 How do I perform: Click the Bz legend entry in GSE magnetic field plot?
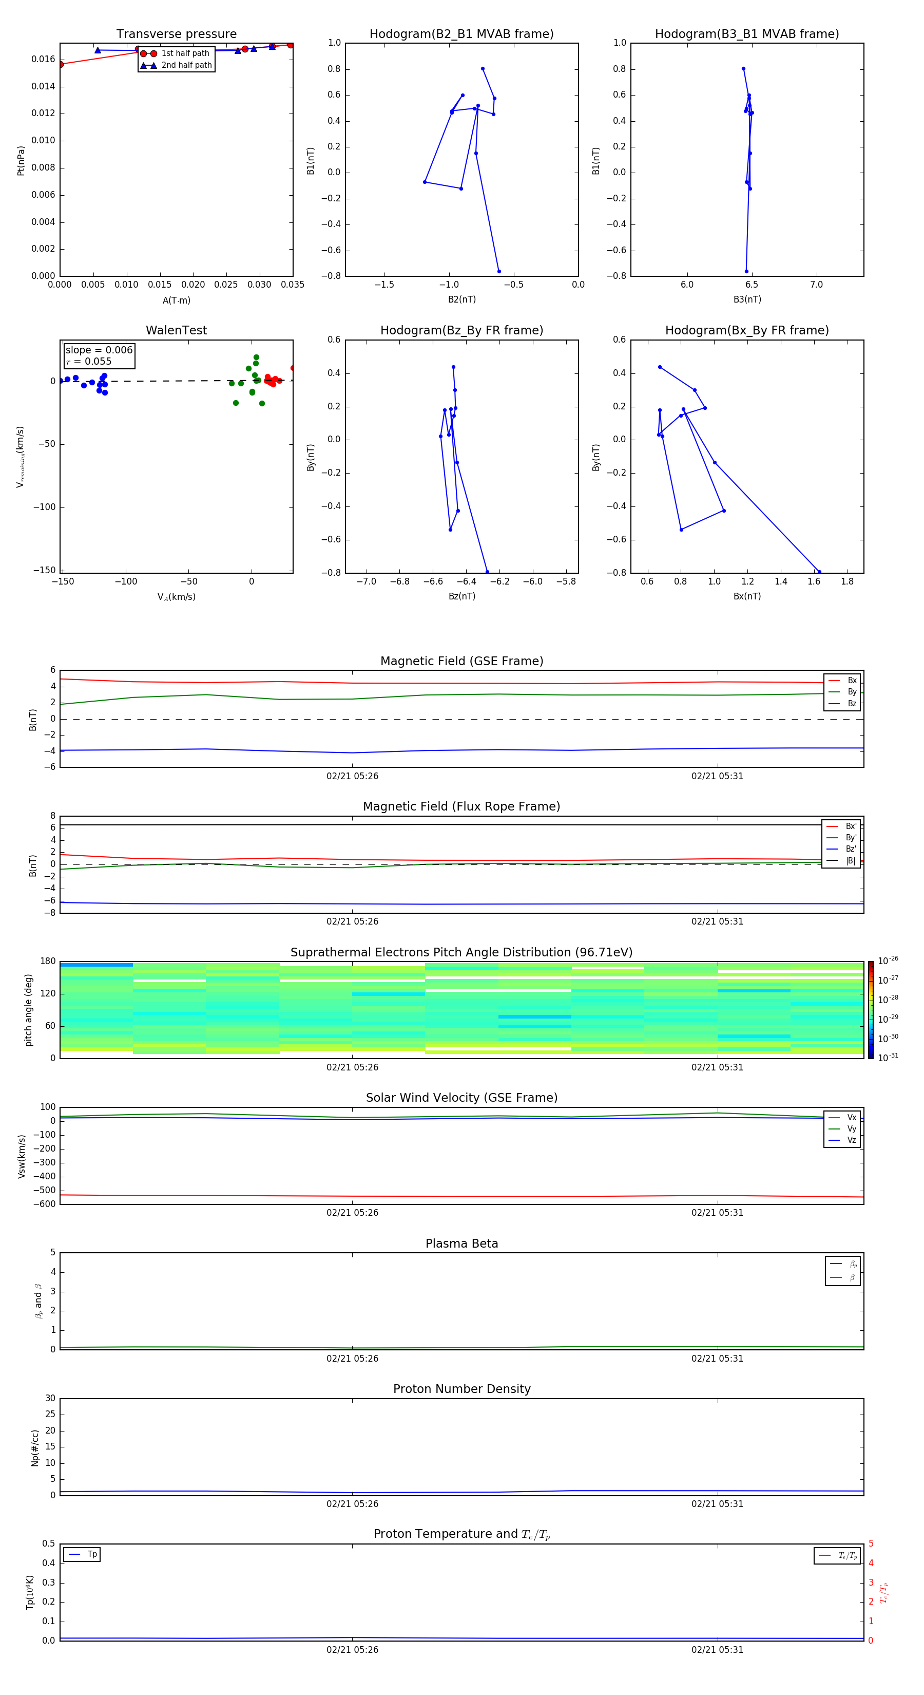pos(842,703)
